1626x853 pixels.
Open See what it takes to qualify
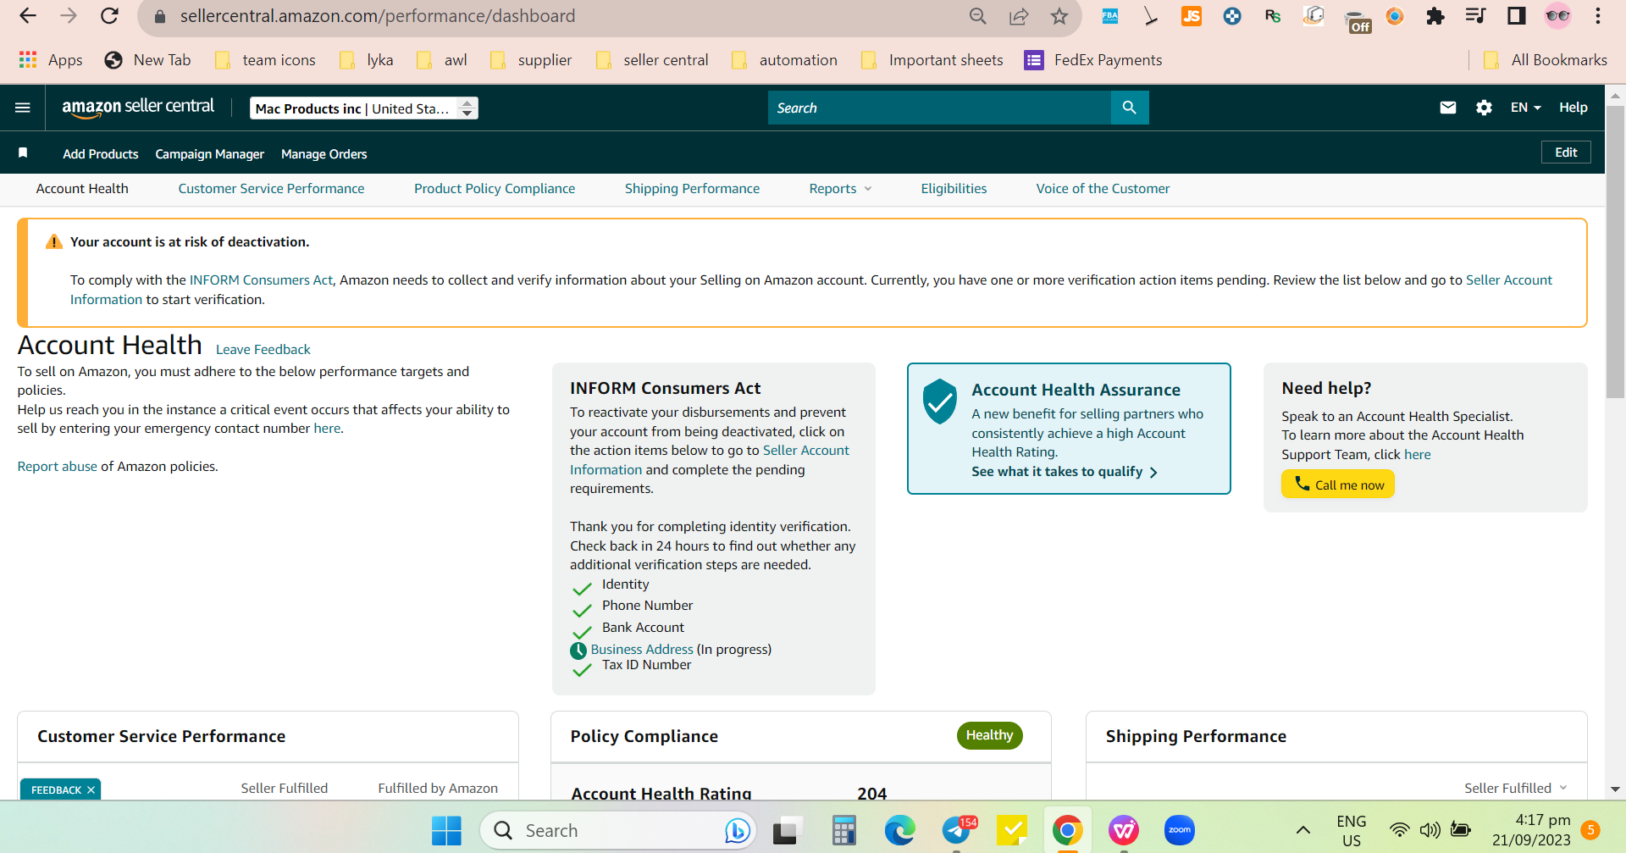click(x=1065, y=472)
